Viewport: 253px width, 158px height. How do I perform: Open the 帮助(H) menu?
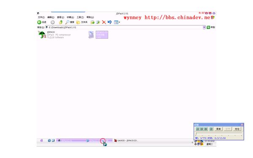coord(90,17)
